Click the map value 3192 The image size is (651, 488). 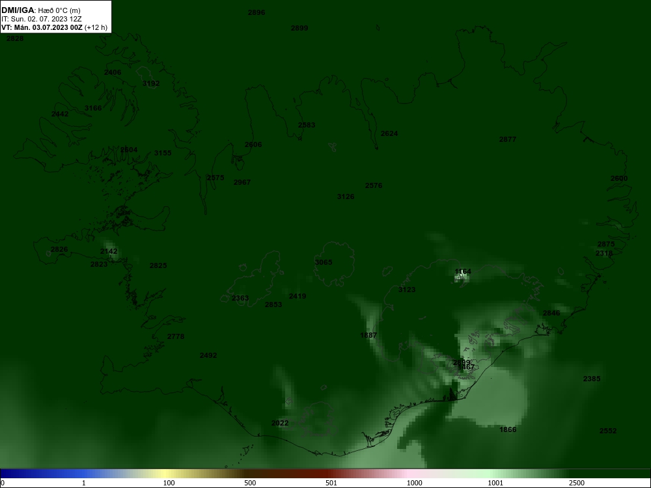click(151, 83)
